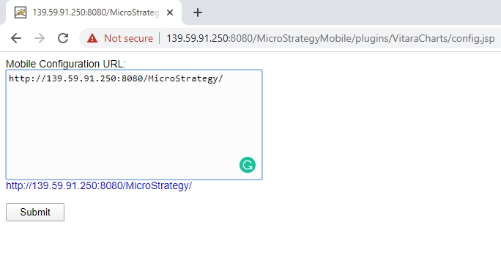Open a new browser tab
Screen dimensions: 501x269
click(198, 12)
